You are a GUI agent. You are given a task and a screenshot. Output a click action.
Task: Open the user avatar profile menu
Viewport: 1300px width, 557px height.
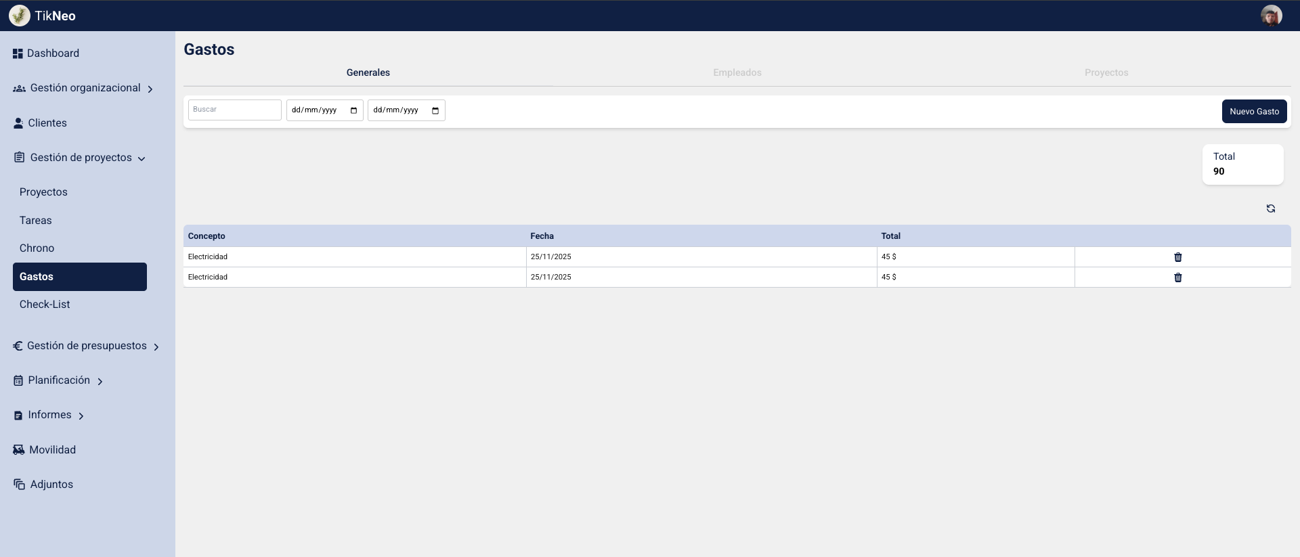(x=1271, y=16)
